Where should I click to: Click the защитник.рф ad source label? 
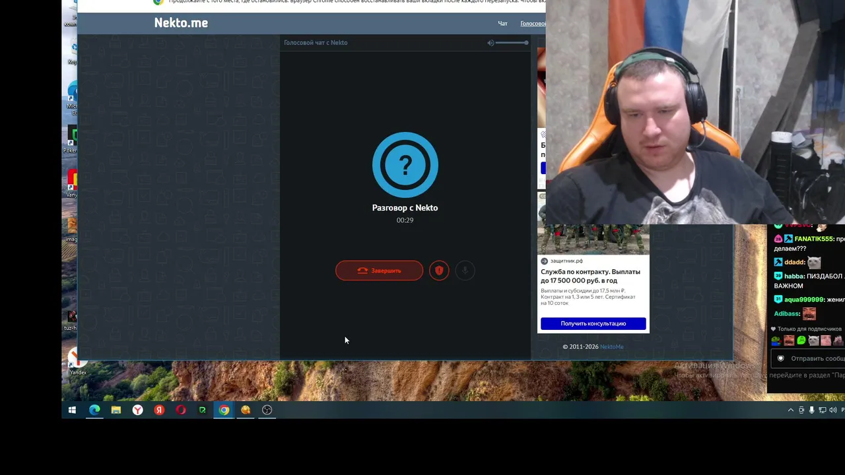[566, 261]
